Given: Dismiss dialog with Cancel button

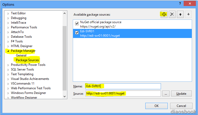Looking at the screenshot, I should (181, 106).
